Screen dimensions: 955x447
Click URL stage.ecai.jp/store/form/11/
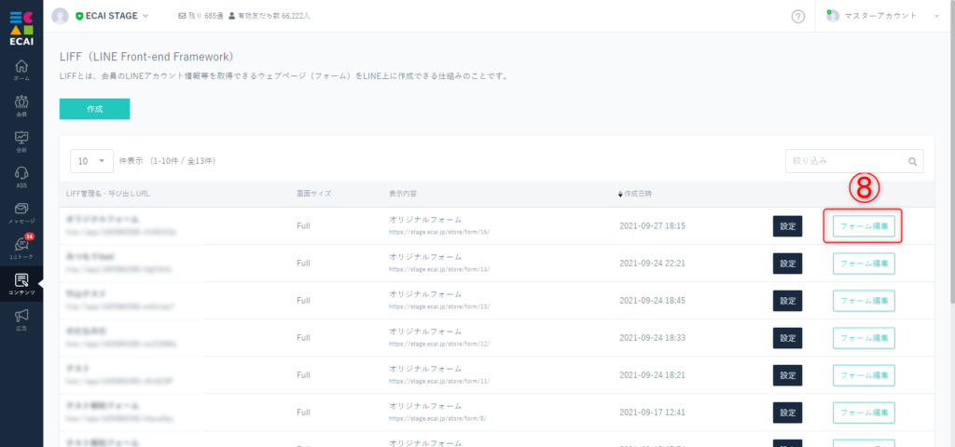tap(439, 381)
